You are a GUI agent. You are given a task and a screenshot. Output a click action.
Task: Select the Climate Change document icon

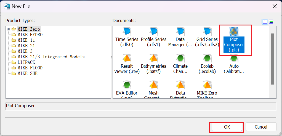[180, 58]
